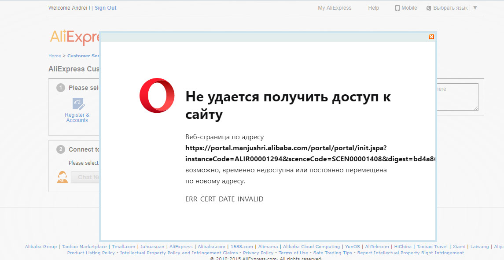Select the failed portal URL text

tap(310, 153)
